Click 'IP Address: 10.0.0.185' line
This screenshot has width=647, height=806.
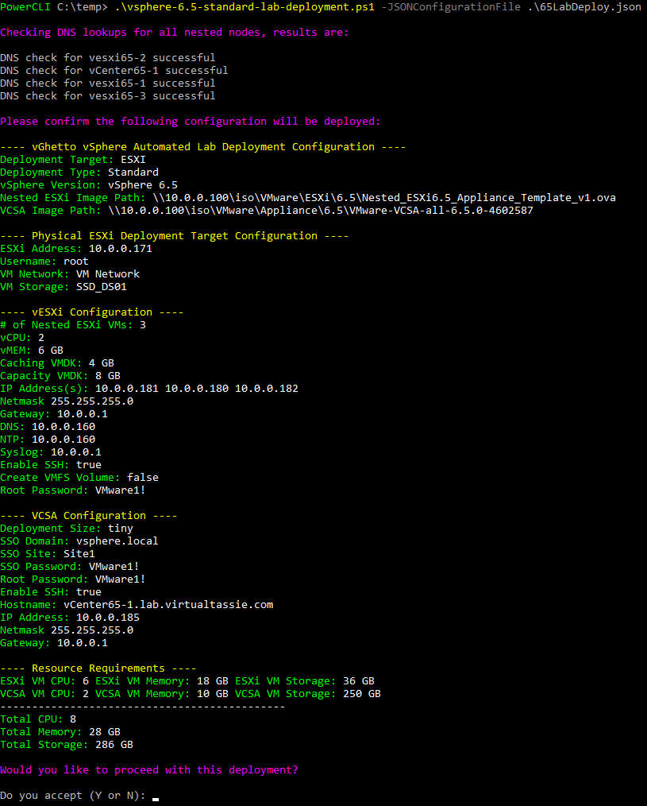70,618
